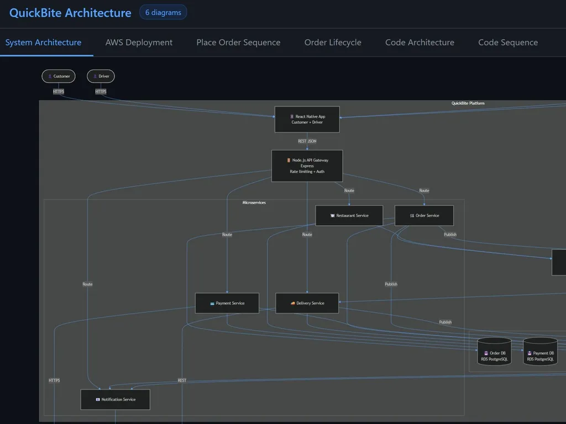566x424 pixels.
Task: Click the disk icon in Order DB
Action: click(x=486, y=353)
